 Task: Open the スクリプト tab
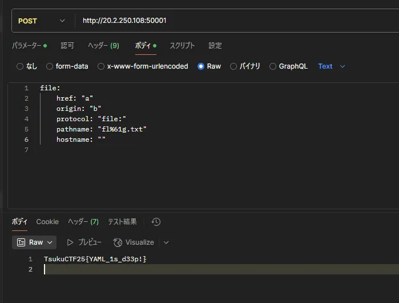182,46
